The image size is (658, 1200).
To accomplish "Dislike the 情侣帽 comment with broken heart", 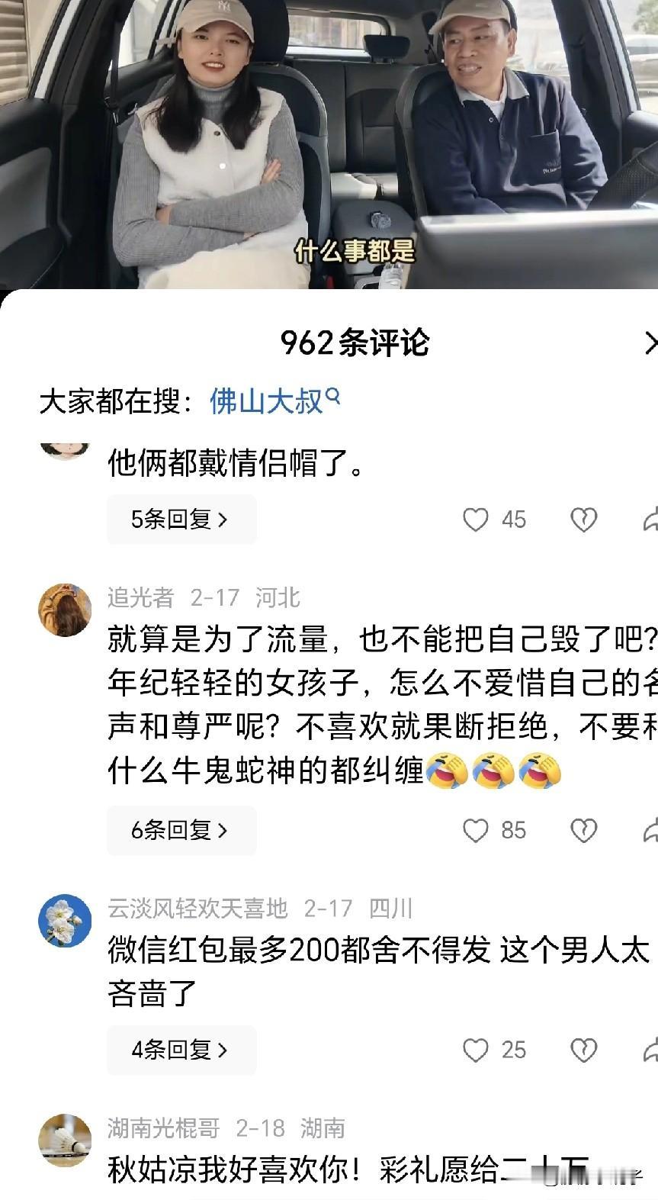I will 583,520.
